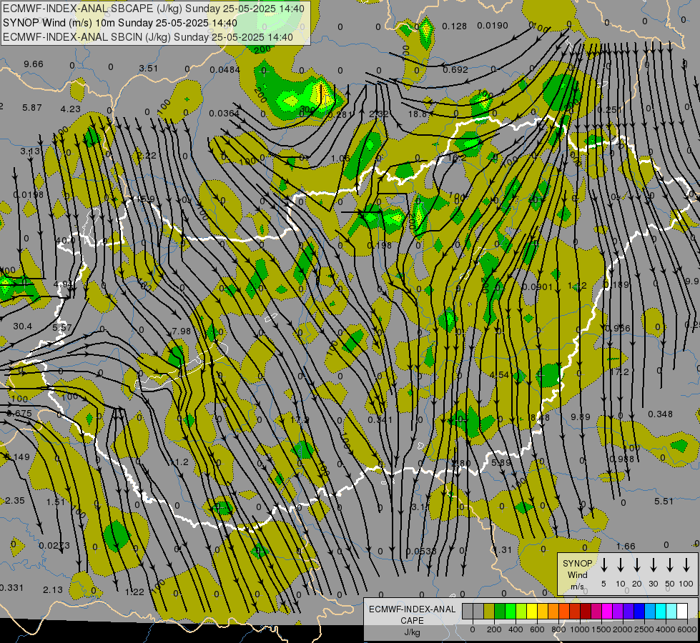
Task: Click the map value 0.149
Action: (x=17, y=457)
